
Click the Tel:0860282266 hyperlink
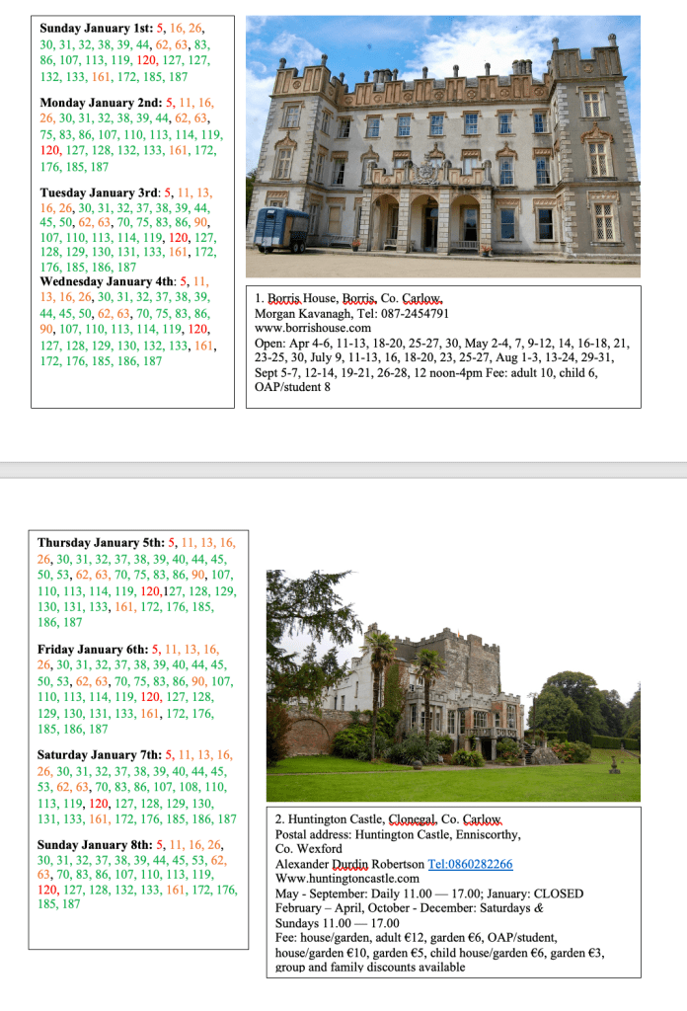[470, 864]
